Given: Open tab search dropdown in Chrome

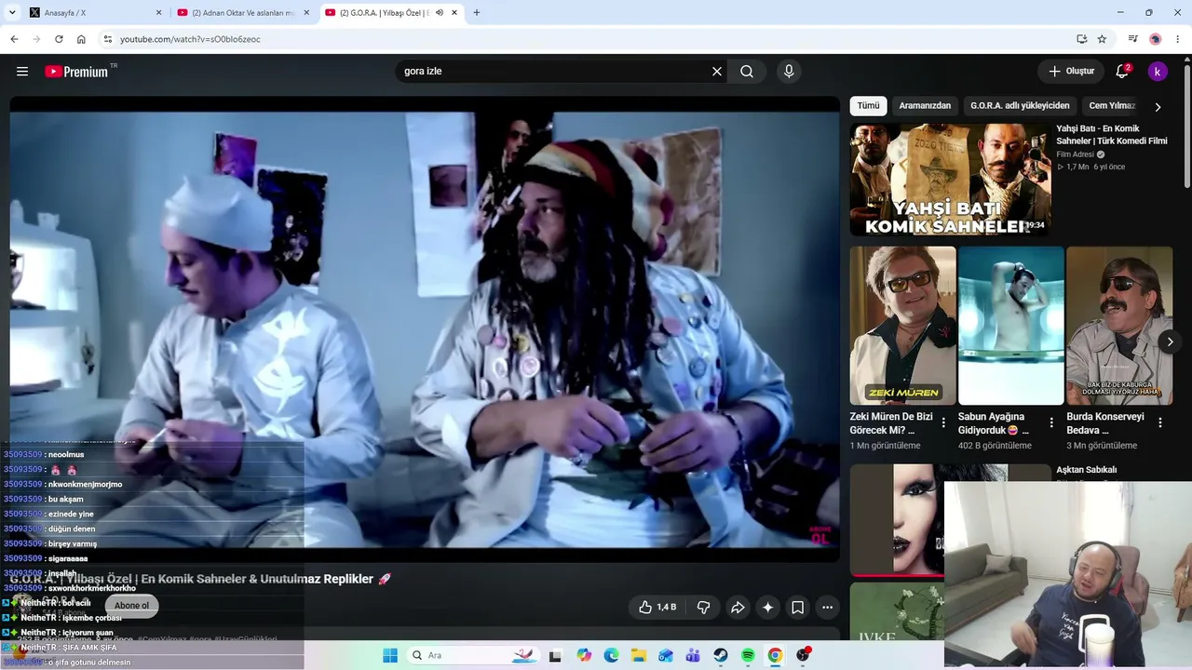Looking at the screenshot, I should coord(14,13).
